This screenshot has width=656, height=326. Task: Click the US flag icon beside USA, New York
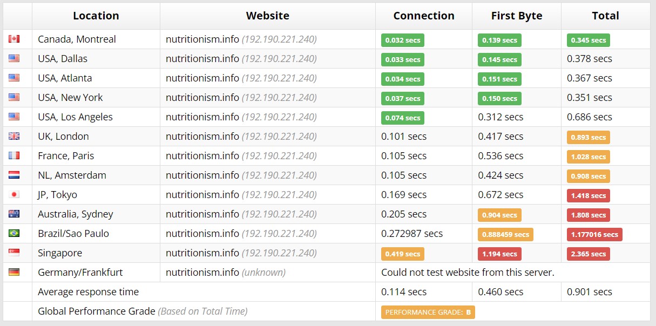click(14, 97)
